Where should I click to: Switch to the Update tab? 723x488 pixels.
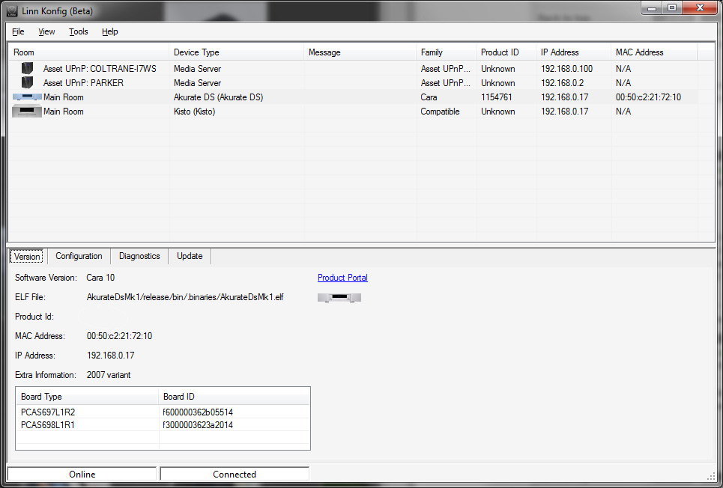[190, 256]
